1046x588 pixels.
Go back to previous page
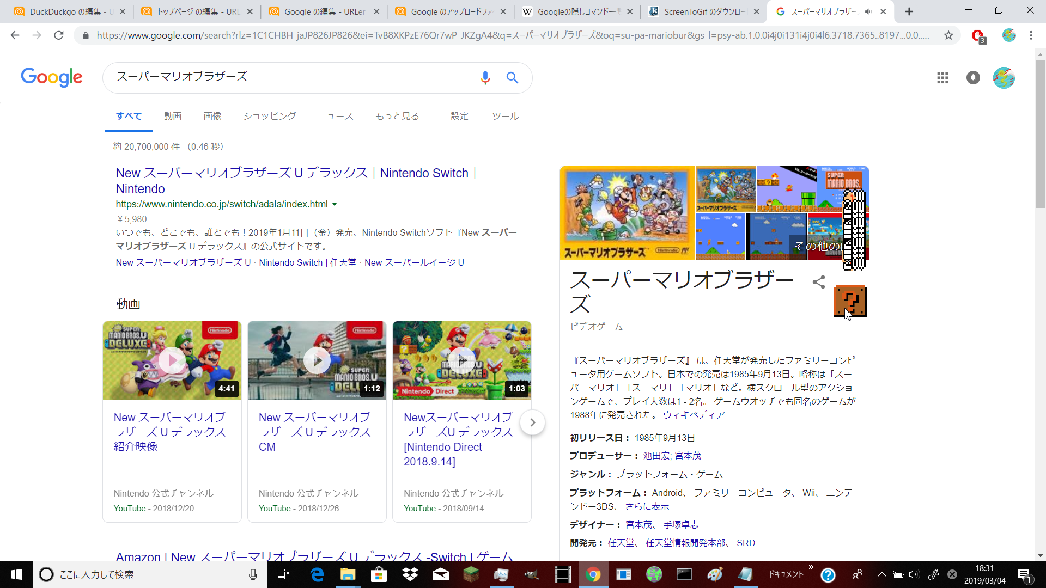15,35
